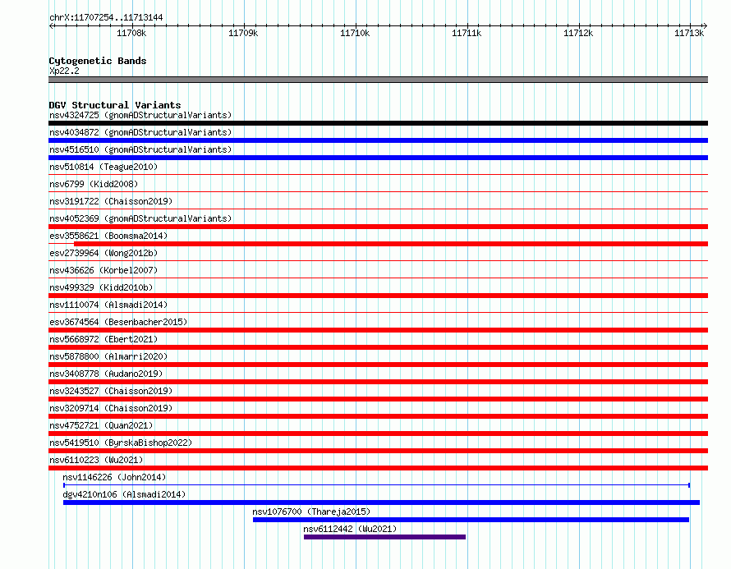Click the red bar under esv3558621
Screen dimensions: 731x569
coord(391,244)
